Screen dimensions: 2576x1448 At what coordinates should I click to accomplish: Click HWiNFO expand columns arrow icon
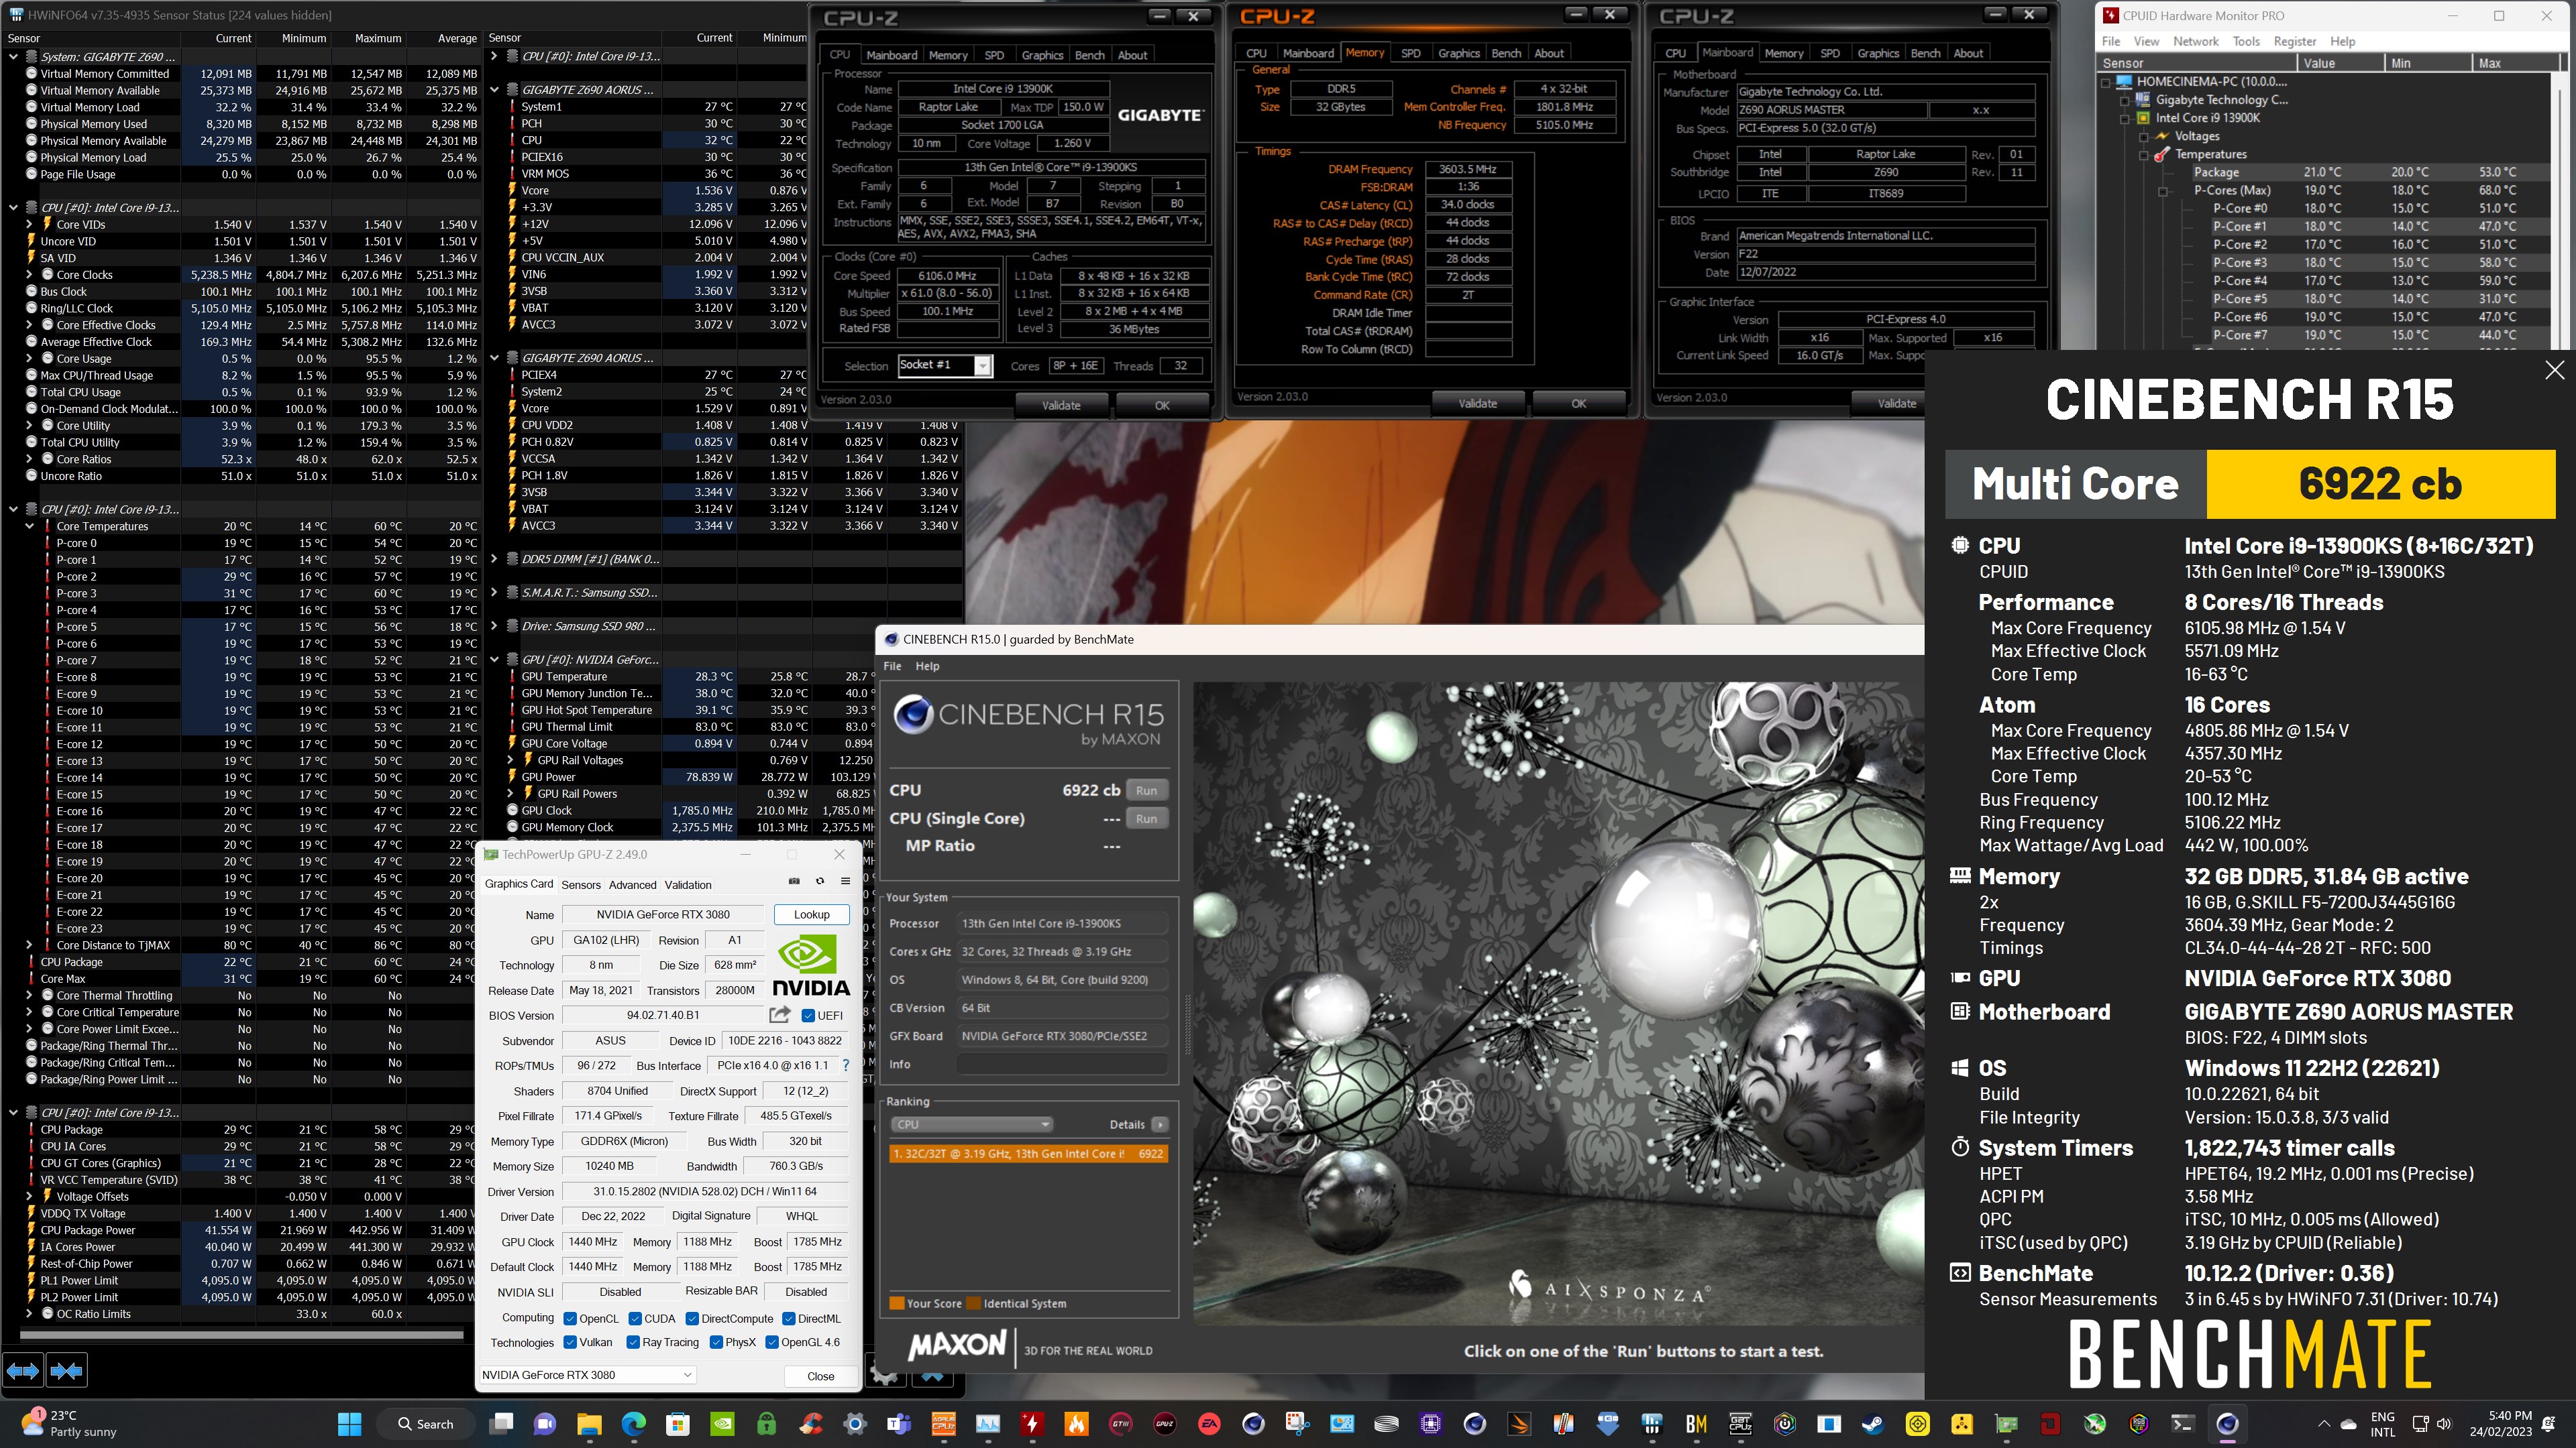23,1370
